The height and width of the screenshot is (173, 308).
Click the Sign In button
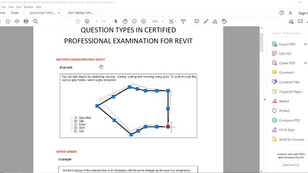click(303, 13)
